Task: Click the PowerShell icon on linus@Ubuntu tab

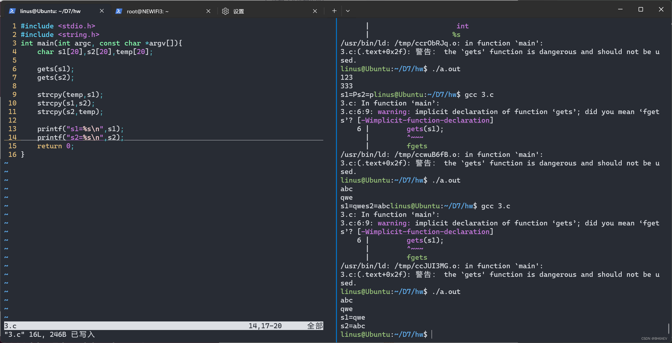Action: pyautogui.click(x=12, y=11)
